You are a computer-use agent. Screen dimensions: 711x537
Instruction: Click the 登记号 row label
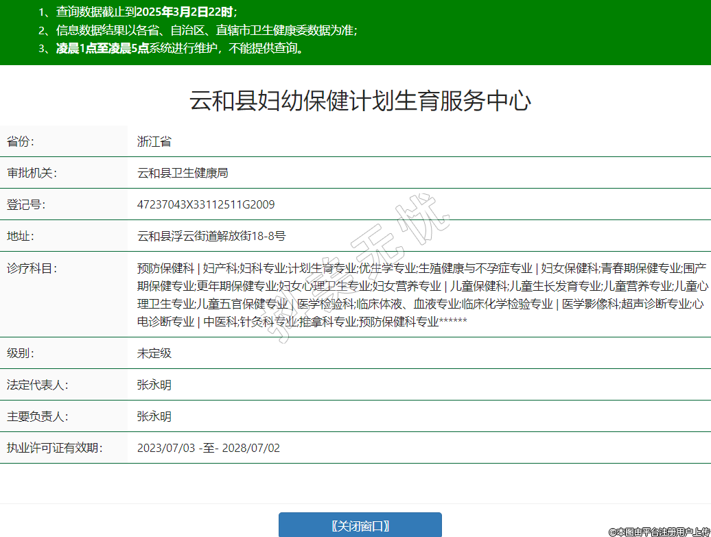[x=26, y=204]
